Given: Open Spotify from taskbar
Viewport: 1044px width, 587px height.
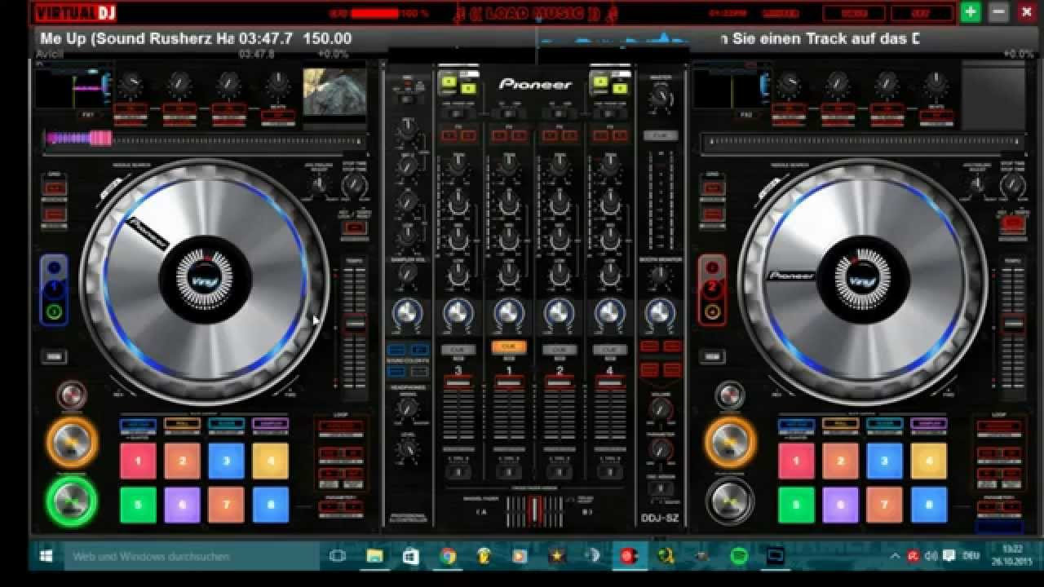Looking at the screenshot, I should point(739,556).
